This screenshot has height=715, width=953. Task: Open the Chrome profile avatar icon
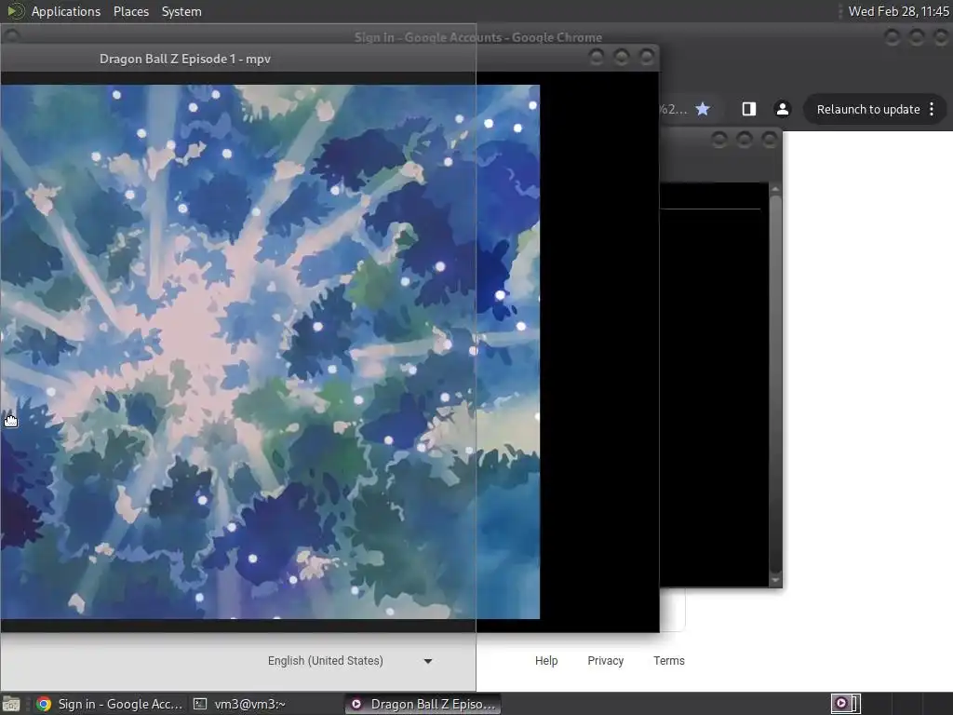pyautogui.click(x=782, y=109)
